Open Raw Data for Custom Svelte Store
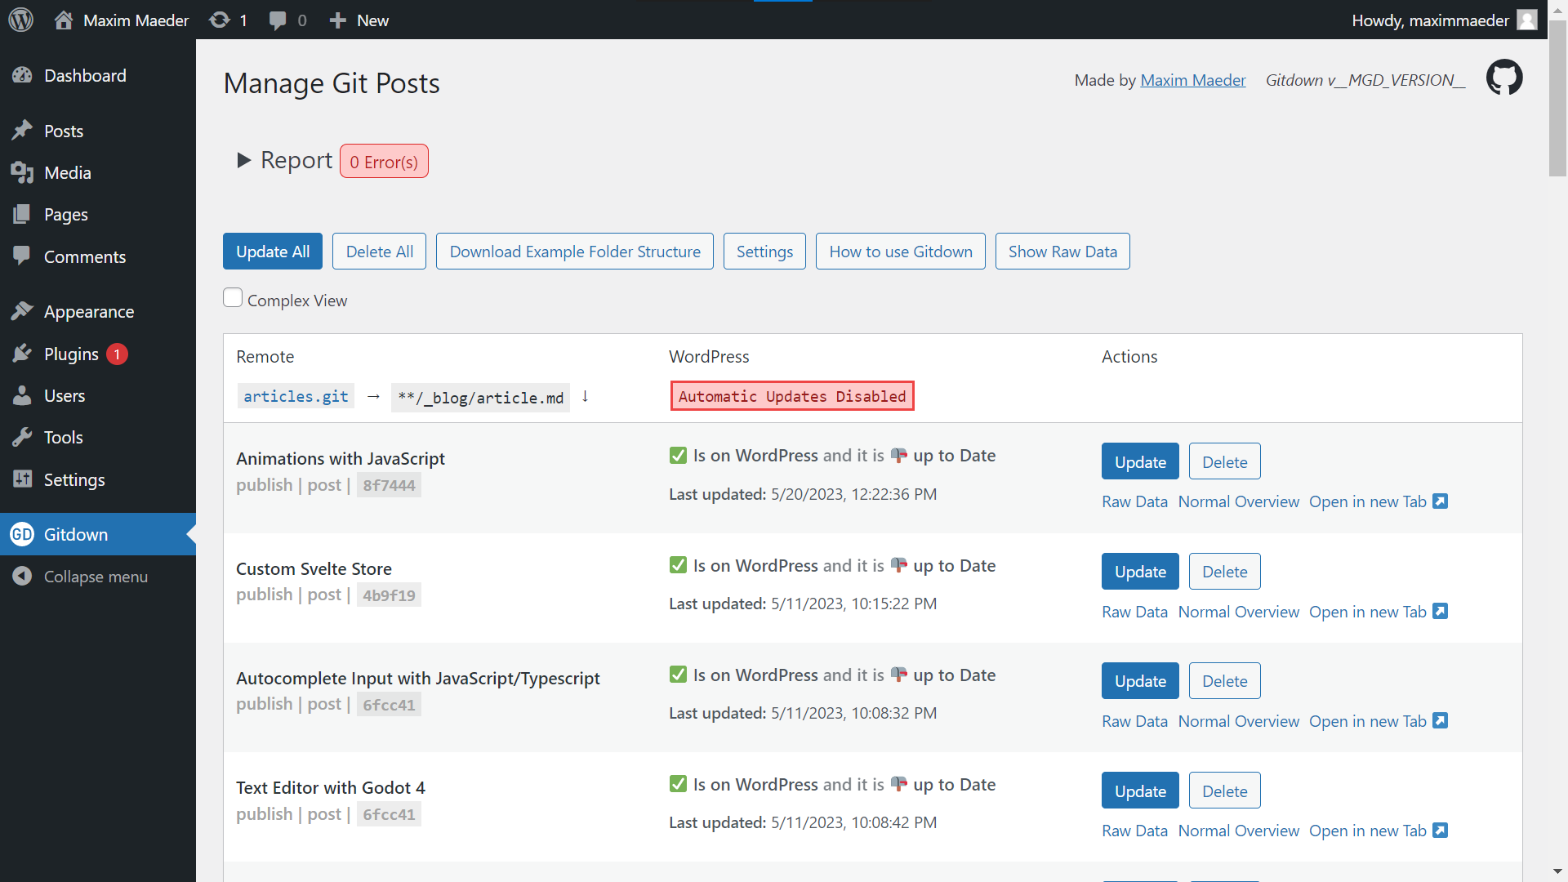 tap(1134, 611)
